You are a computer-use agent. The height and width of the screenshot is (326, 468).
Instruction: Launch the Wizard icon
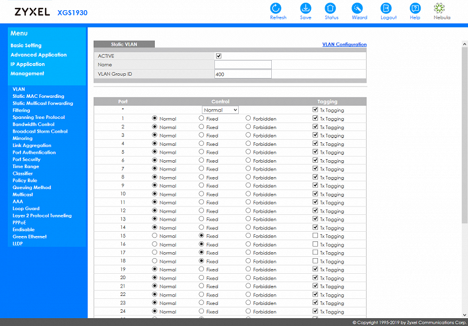[357, 8]
